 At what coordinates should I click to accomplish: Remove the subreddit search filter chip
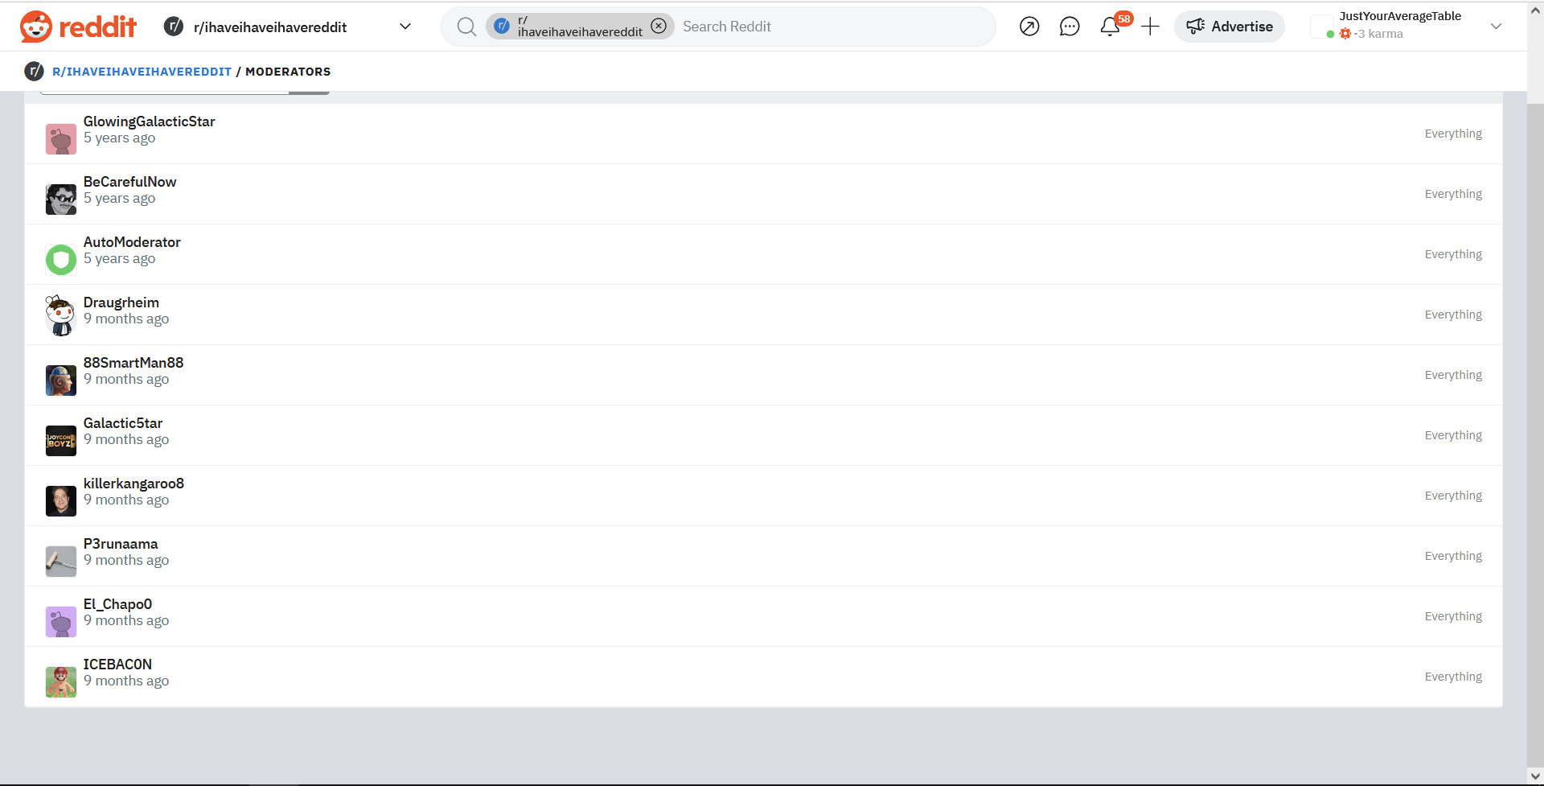(659, 26)
